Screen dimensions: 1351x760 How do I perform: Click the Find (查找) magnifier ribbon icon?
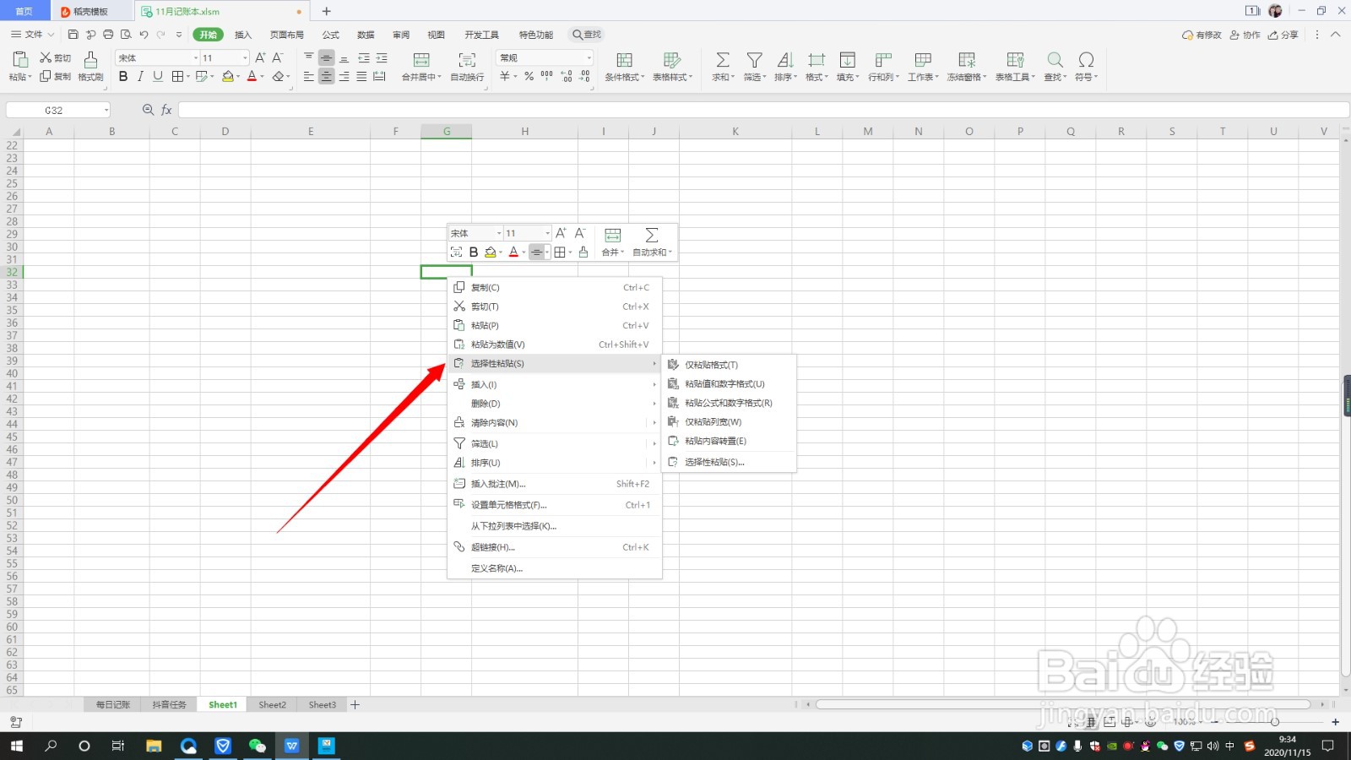tap(1055, 60)
